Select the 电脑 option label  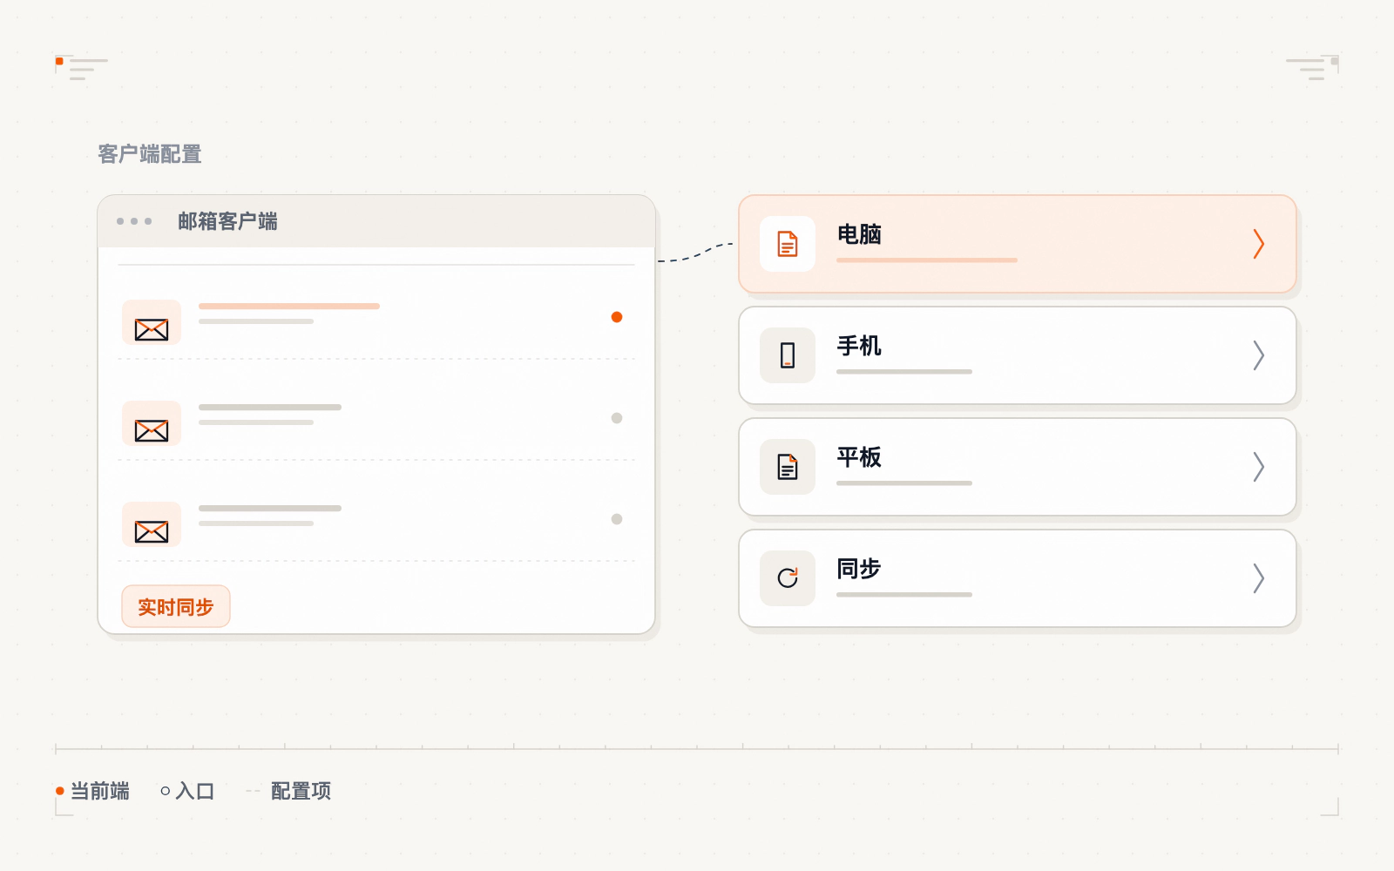859,234
